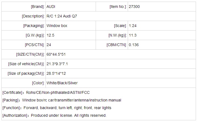Select the PCS/CTN value 24
Screen dimensions: 199x123
point(49,45)
